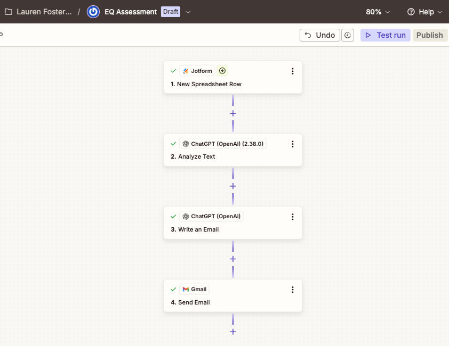Image resolution: width=449 pixels, height=346 pixels.
Task: Click the Undo button
Action: [x=320, y=35]
